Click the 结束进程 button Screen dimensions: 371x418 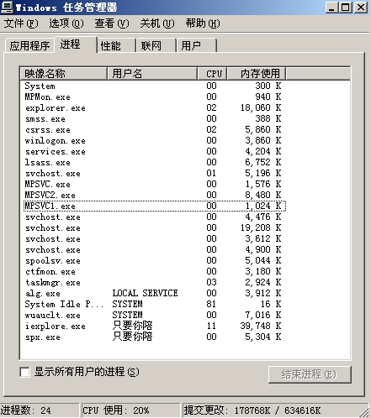[310, 374]
